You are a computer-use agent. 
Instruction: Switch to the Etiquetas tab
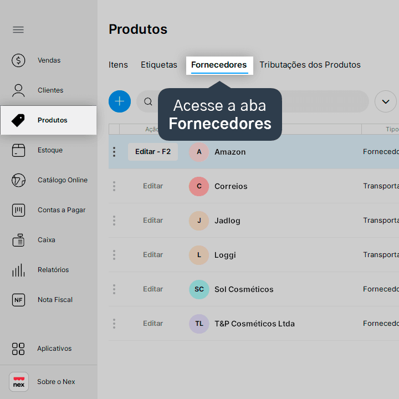[159, 65]
